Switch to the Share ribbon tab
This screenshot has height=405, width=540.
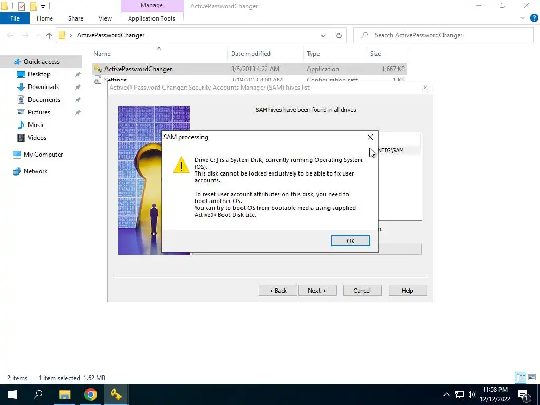(x=75, y=18)
